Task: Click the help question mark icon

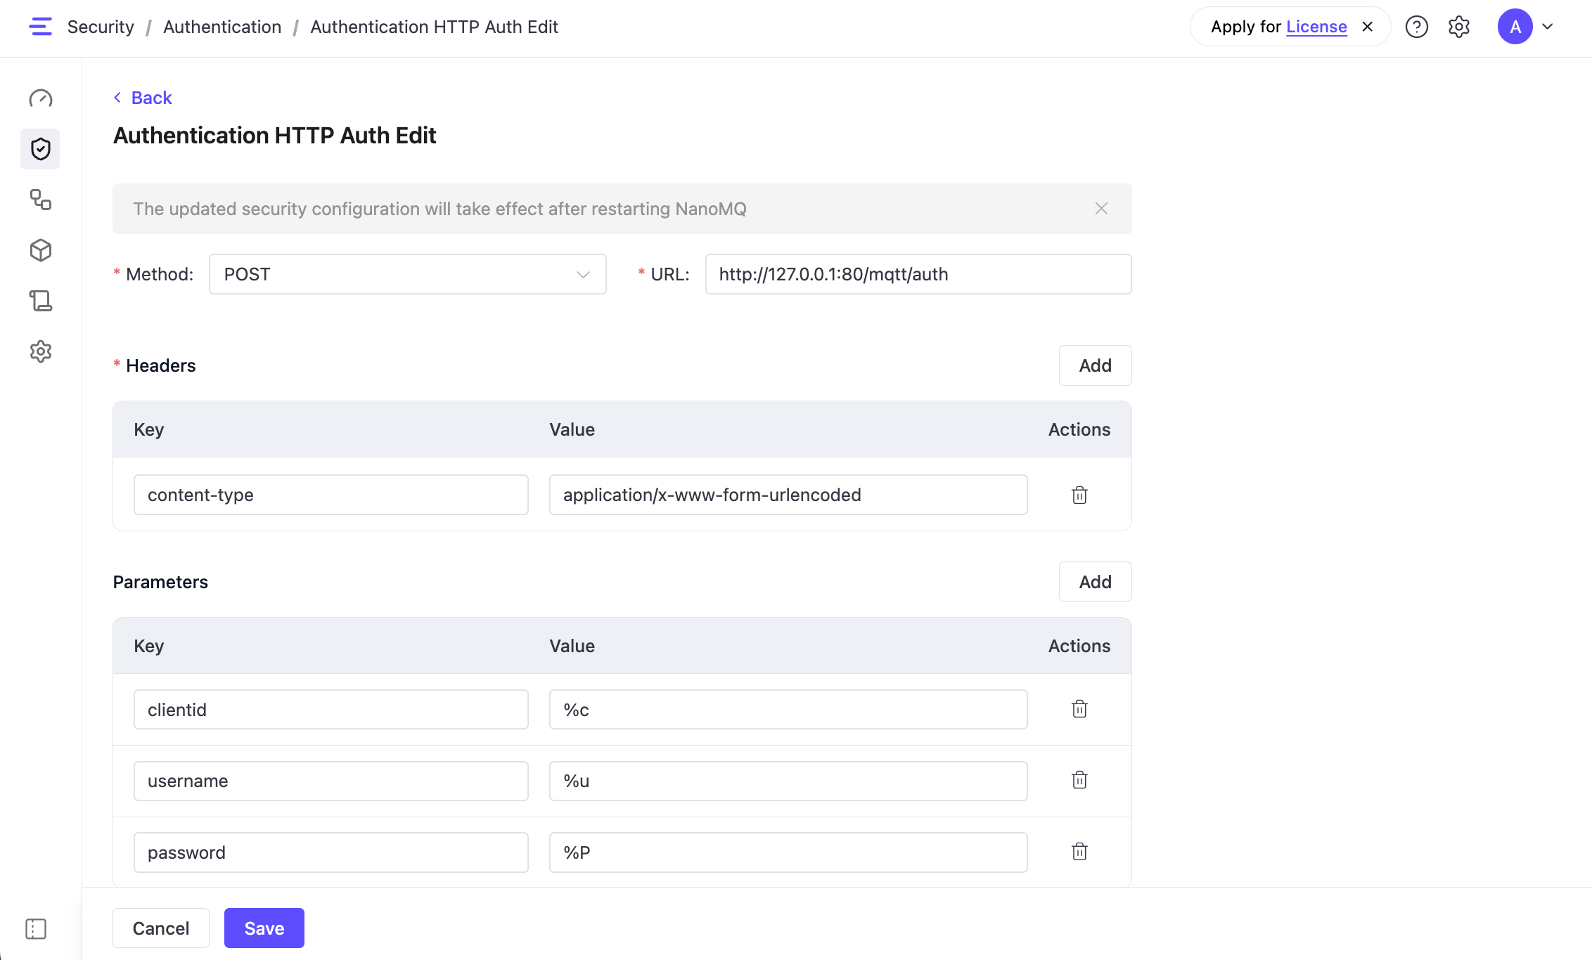Action: click(x=1416, y=27)
